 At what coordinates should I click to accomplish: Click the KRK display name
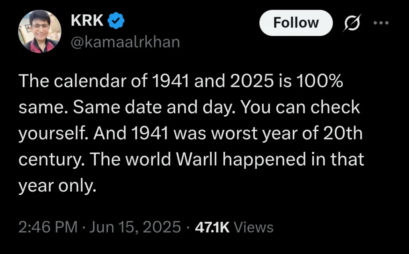[x=87, y=20]
